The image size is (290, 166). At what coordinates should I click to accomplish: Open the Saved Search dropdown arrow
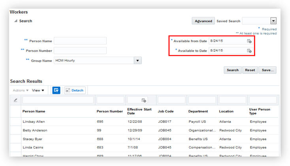273,21
